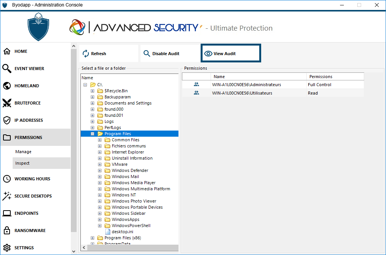The image size is (386, 255).
Task: Expand the Windows NT folder node
Action: tap(100, 195)
